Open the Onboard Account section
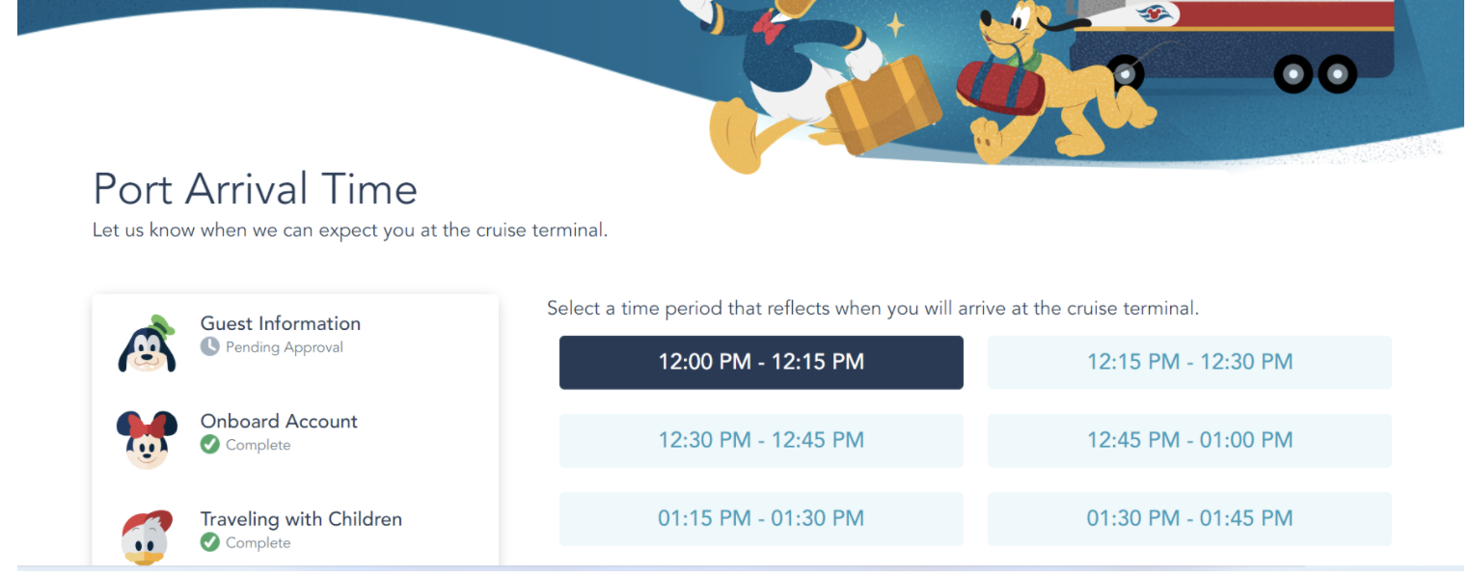 coord(279,422)
